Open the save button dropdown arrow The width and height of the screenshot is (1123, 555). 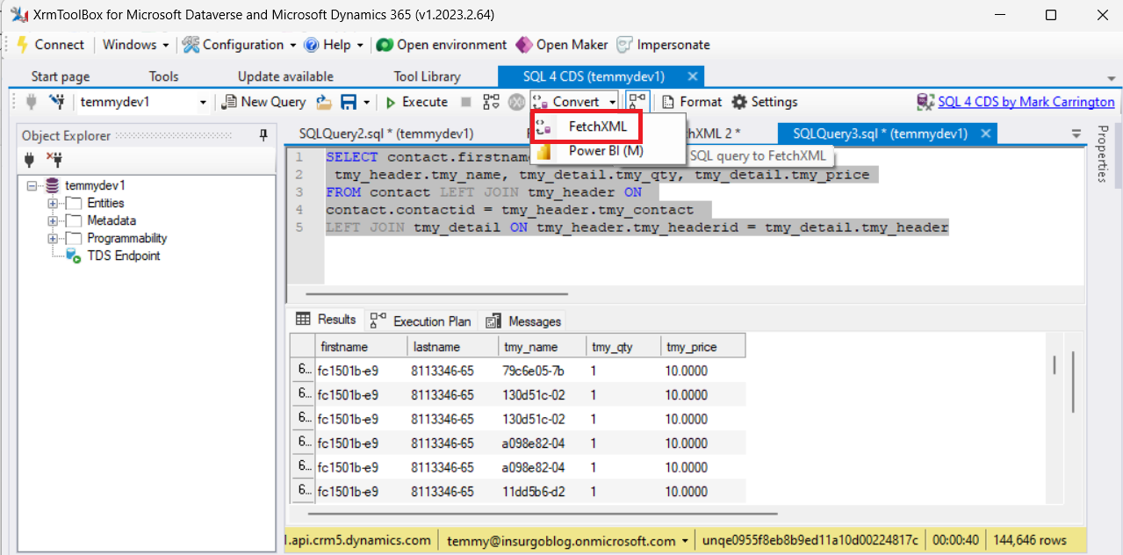(366, 103)
